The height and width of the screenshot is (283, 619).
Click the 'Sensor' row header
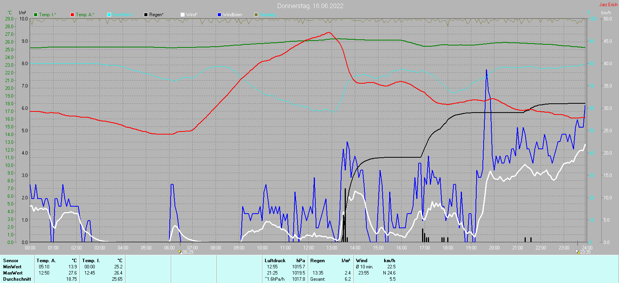pyautogui.click(x=11, y=261)
